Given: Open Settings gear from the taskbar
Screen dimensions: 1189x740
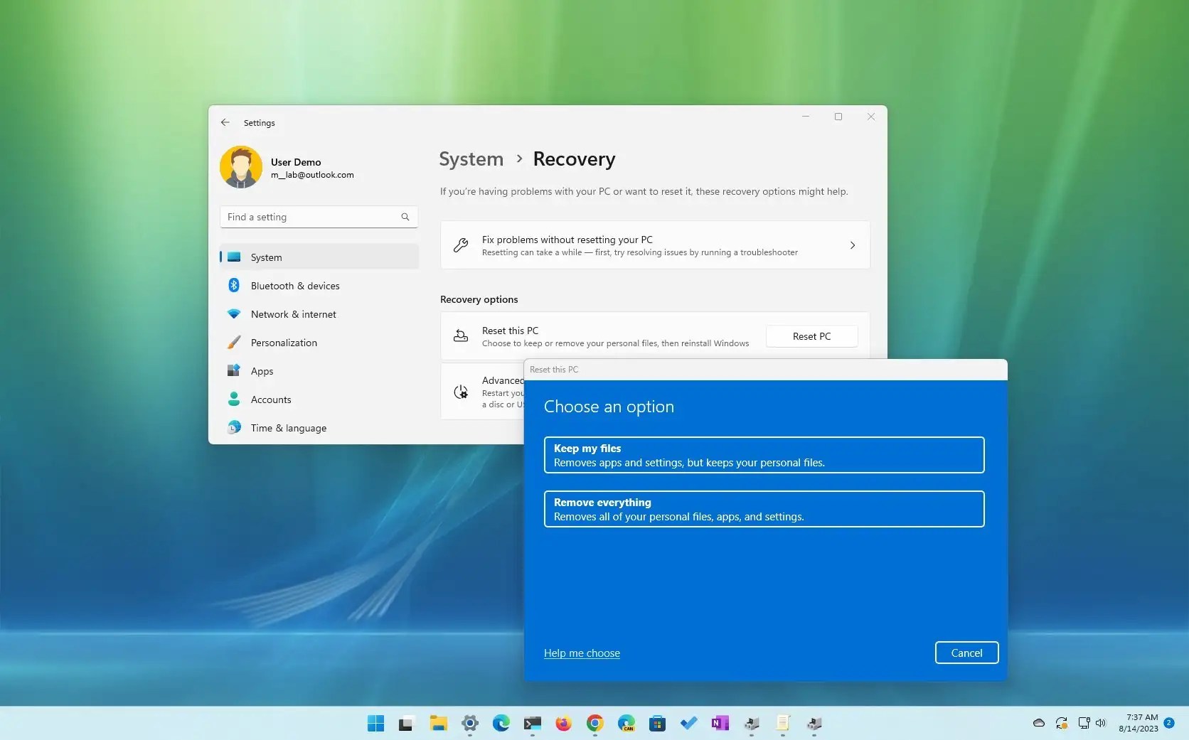Looking at the screenshot, I should click(x=470, y=724).
